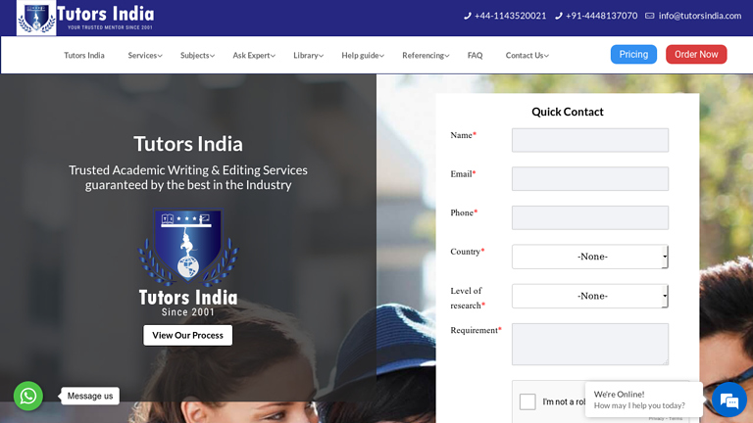Screen dimensions: 753x423
Task: Open the FAQ menu item
Action: tap(475, 55)
